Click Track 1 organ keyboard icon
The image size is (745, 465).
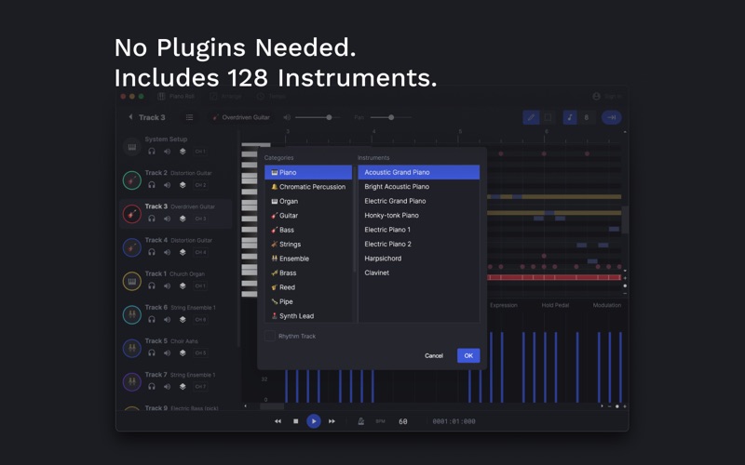(132, 282)
